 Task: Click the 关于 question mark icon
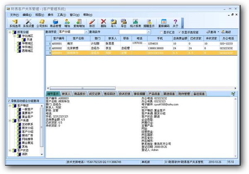point(175,23)
